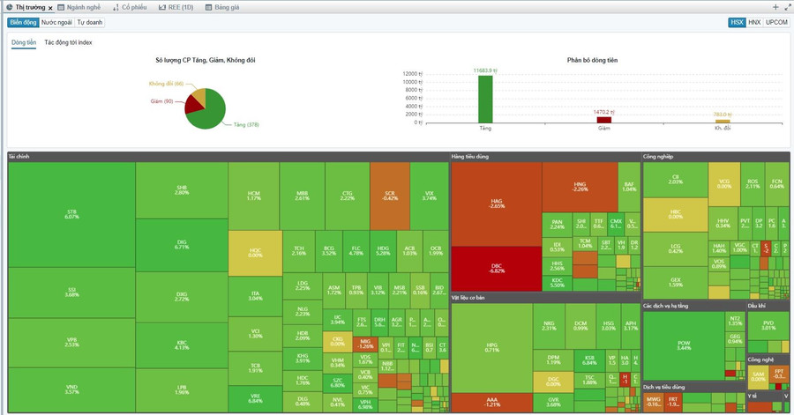Click the Công nghệ sector header
Screen dimensions: 794x415
[x=768, y=359]
